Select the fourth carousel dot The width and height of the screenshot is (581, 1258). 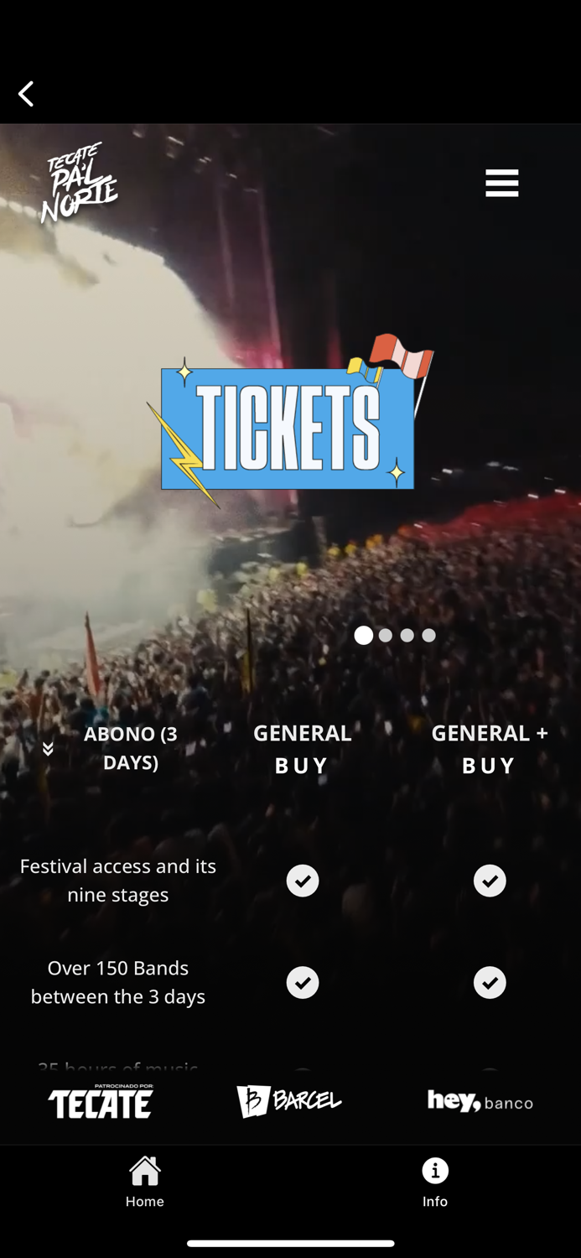tap(429, 636)
